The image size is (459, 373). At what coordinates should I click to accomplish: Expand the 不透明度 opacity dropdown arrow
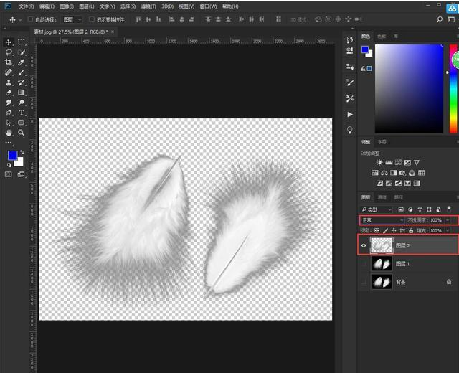point(448,219)
